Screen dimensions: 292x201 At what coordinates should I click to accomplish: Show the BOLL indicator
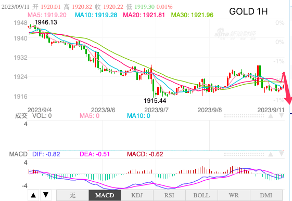point(201,195)
